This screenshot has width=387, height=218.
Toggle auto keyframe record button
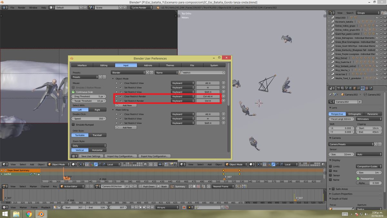pyautogui.click(x=184, y=207)
